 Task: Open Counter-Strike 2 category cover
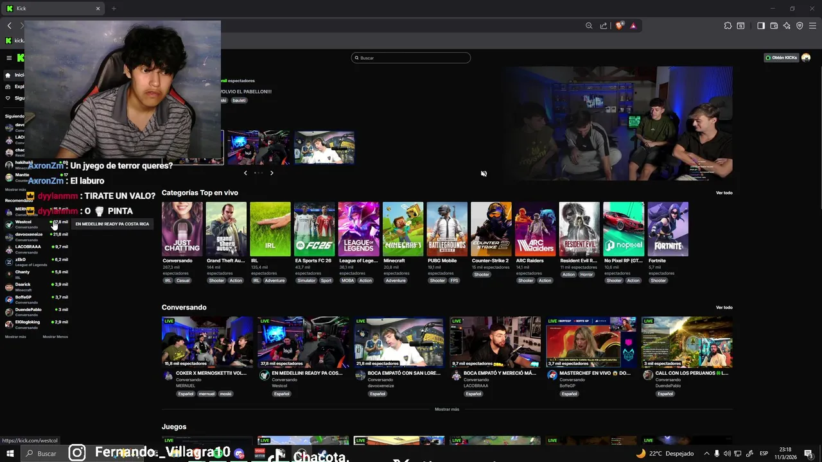[491, 229]
